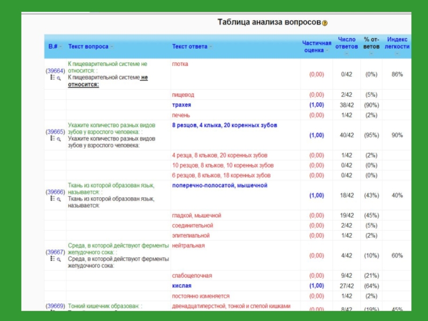
Task: Open the help icon beside Таблица анализа вопросов
Action: click(325, 23)
